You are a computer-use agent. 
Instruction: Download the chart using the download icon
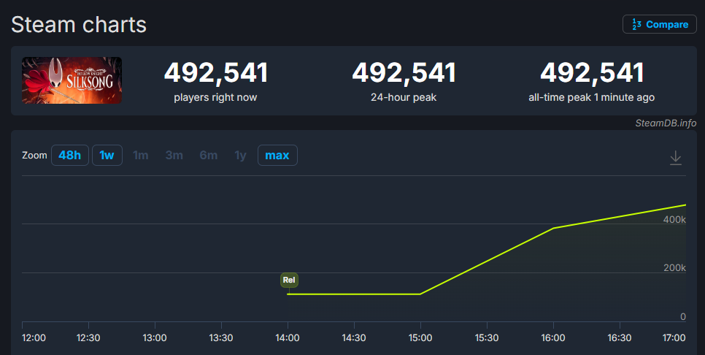675,158
